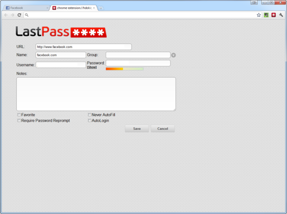
Task: Click the password strength meter bar
Action: (x=124, y=69)
